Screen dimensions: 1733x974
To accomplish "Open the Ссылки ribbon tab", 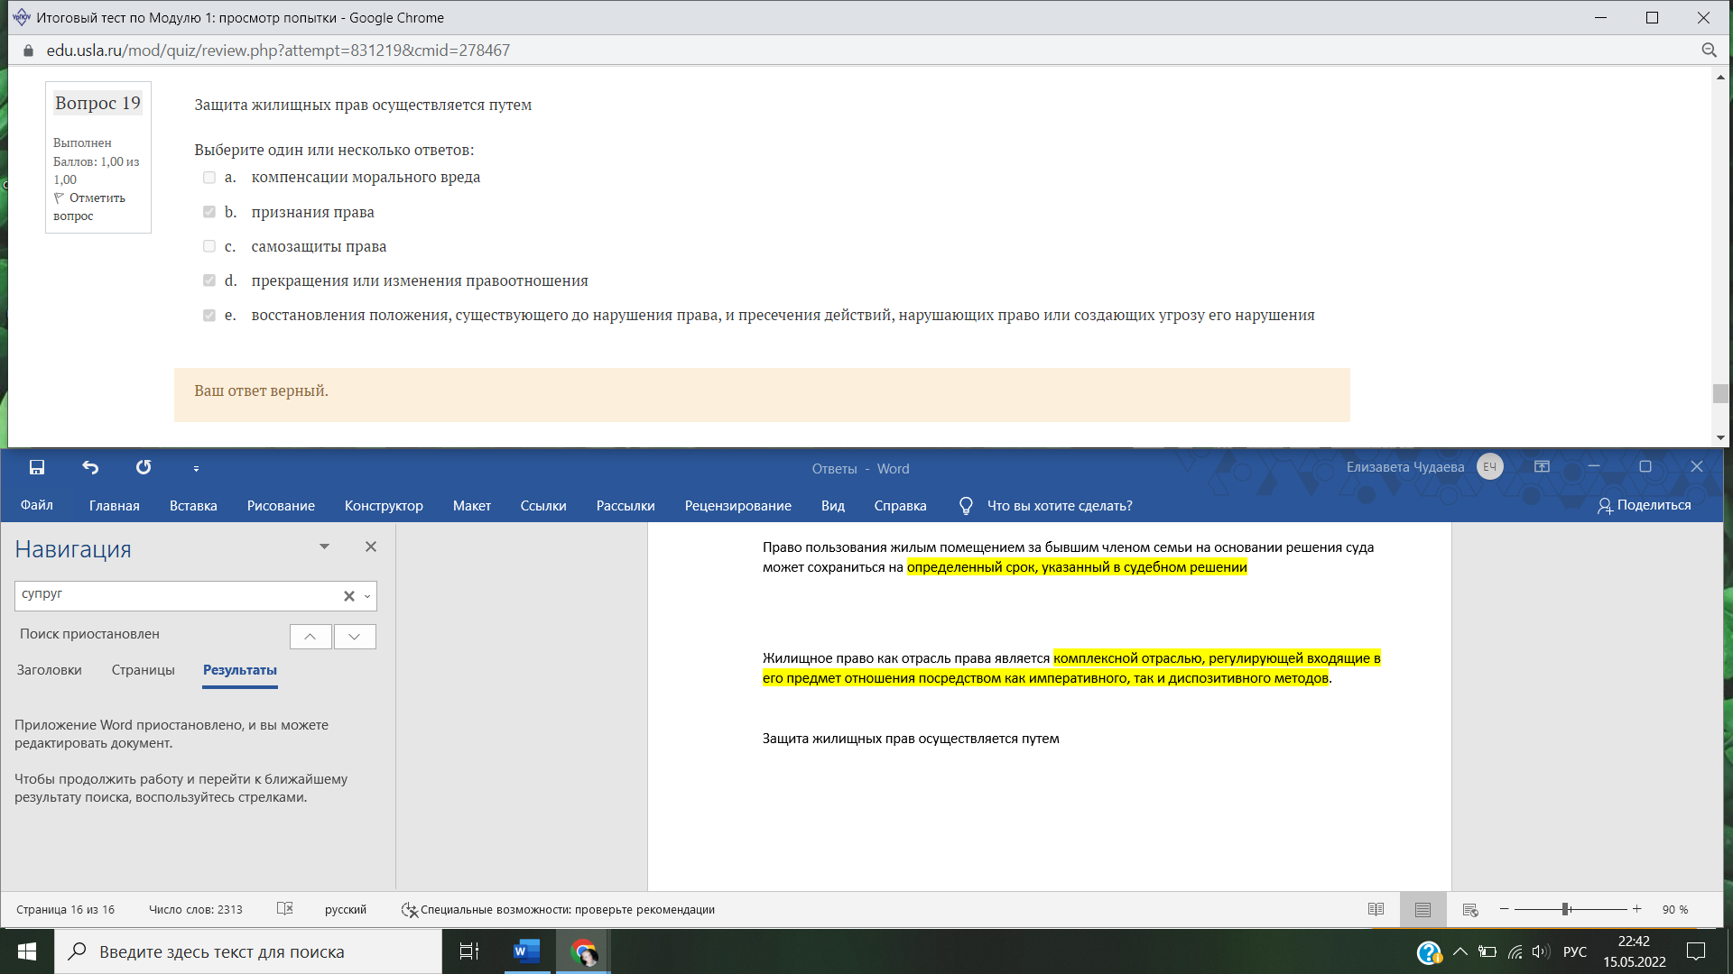I will pyautogui.click(x=543, y=506).
